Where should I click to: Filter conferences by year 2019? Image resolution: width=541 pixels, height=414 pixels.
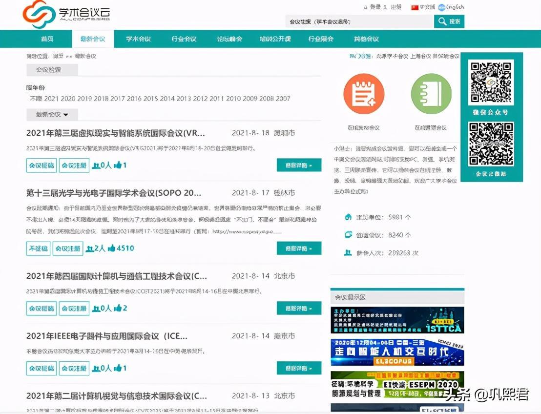coord(84,99)
